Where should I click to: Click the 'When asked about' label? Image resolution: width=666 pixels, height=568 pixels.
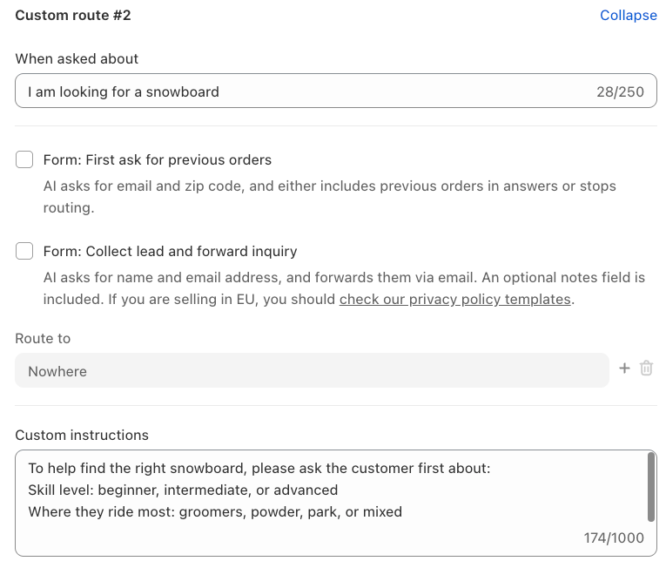coord(77,59)
